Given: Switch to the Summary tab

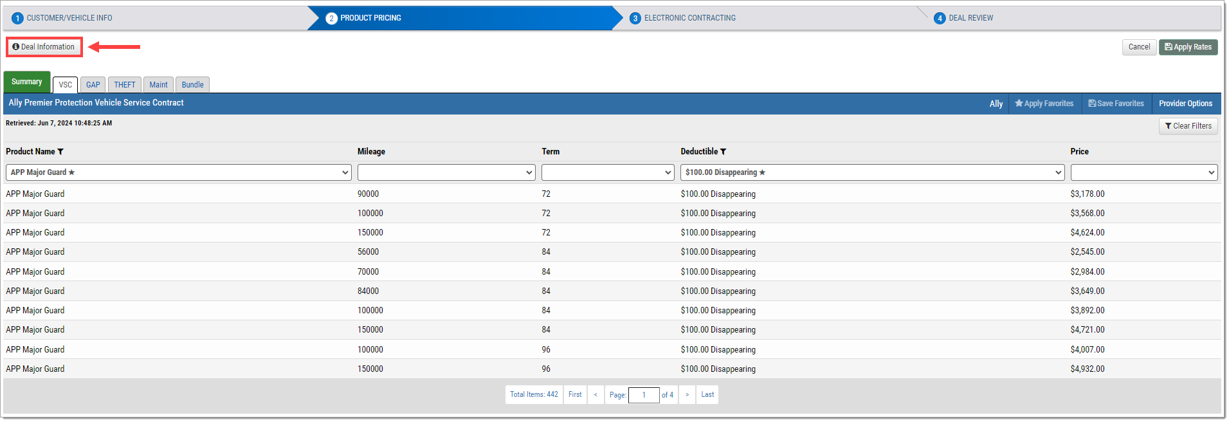Looking at the screenshot, I should tap(26, 82).
